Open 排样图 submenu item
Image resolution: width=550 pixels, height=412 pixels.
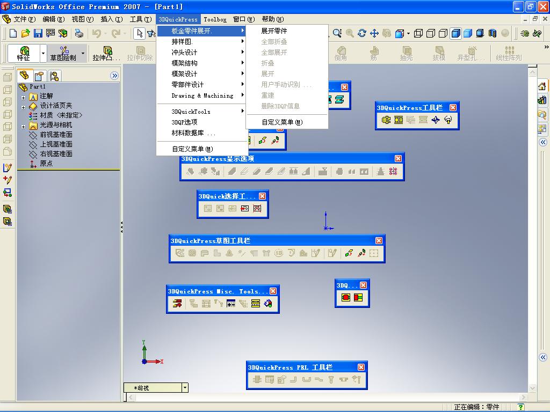pos(202,42)
